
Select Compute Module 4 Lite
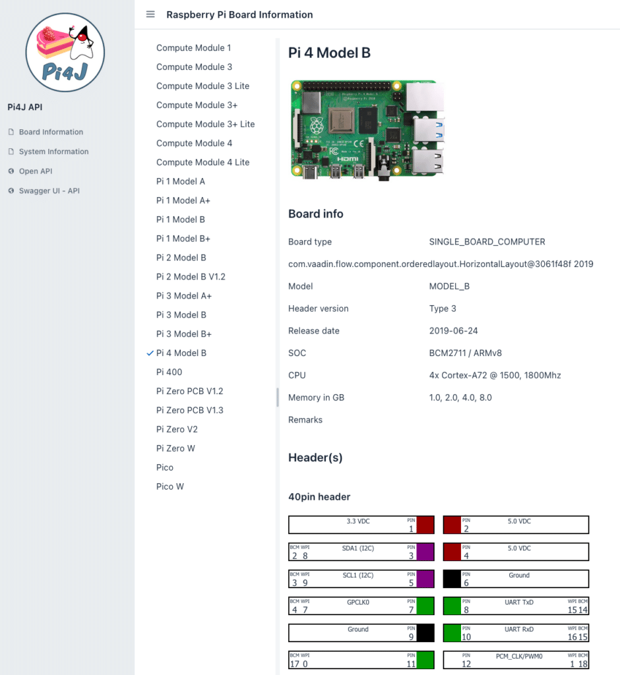[x=202, y=162]
